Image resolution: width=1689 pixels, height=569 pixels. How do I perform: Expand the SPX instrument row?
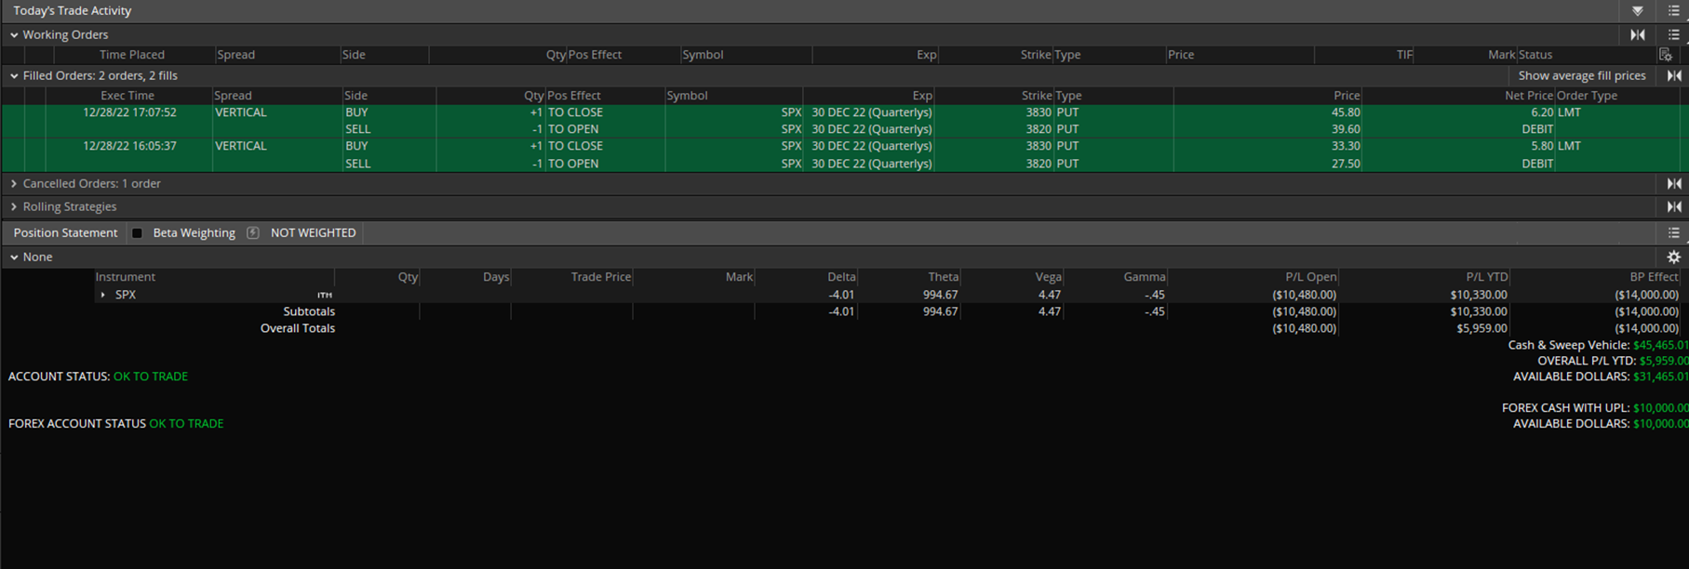tap(102, 295)
